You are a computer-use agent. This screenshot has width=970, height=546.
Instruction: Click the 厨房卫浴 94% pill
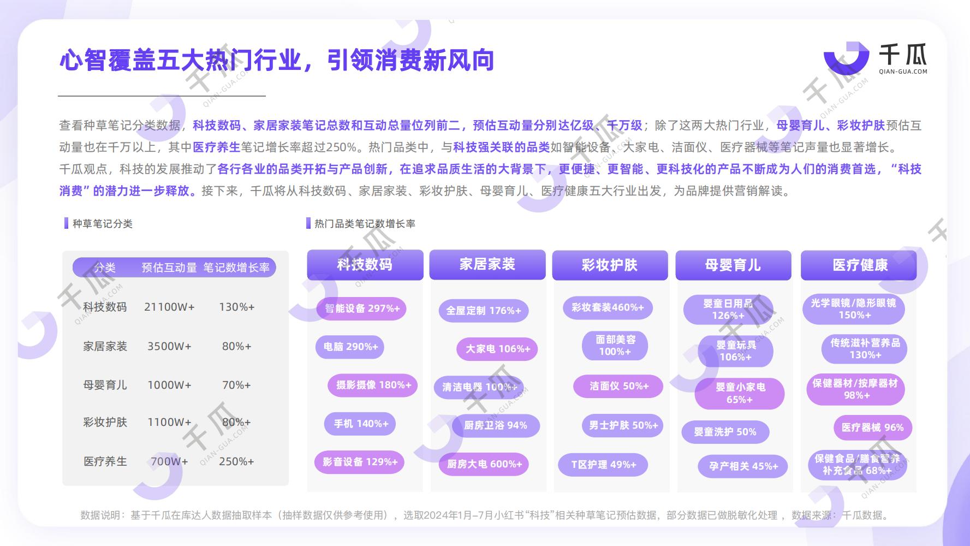click(x=496, y=425)
